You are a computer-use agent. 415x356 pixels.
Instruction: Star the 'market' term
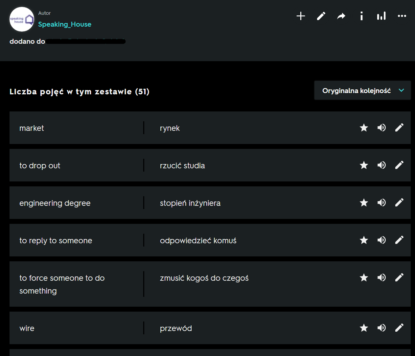364,128
